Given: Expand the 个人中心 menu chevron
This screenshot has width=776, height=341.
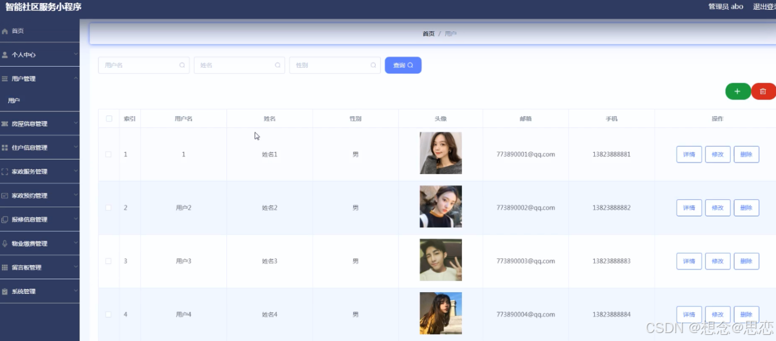Looking at the screenshot, I should [76, 54].
